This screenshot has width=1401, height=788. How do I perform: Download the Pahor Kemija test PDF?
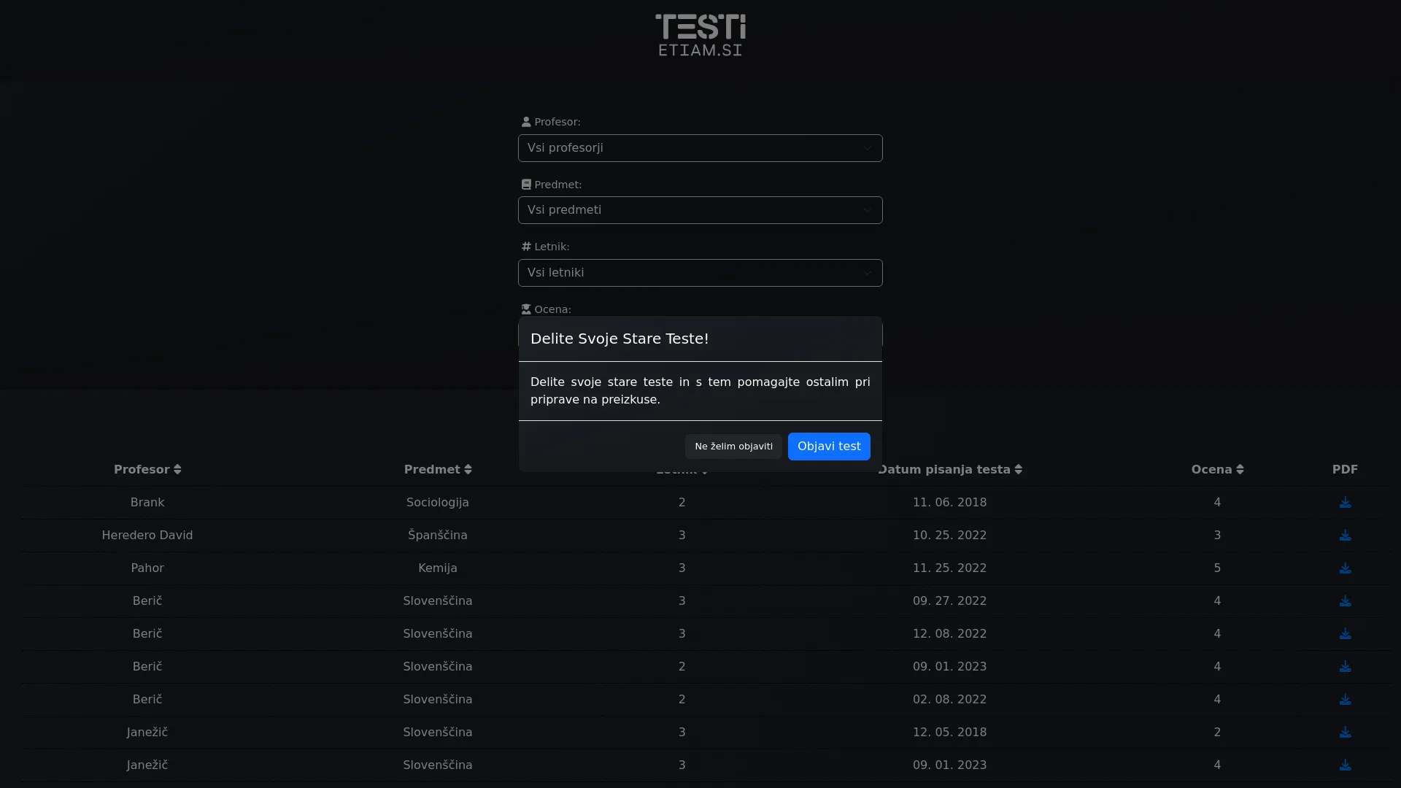click(1345, 568)
